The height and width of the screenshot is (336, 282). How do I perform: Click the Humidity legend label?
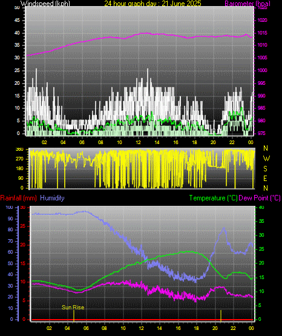[52, 198]
